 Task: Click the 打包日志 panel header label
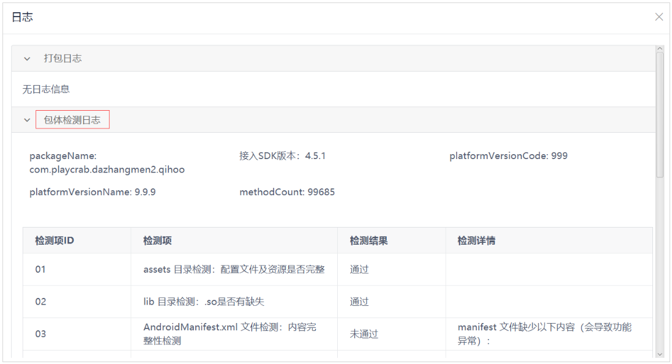[62, 59]
